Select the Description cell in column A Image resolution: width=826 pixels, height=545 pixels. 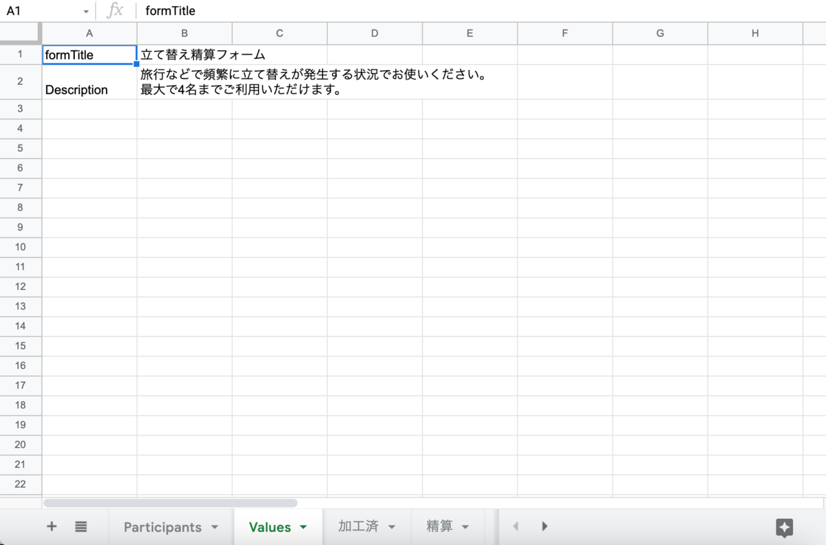[x=89, y=81]
